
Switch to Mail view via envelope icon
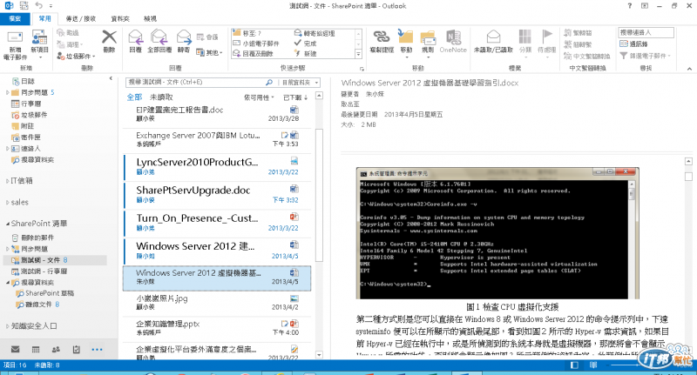[15, 349]
